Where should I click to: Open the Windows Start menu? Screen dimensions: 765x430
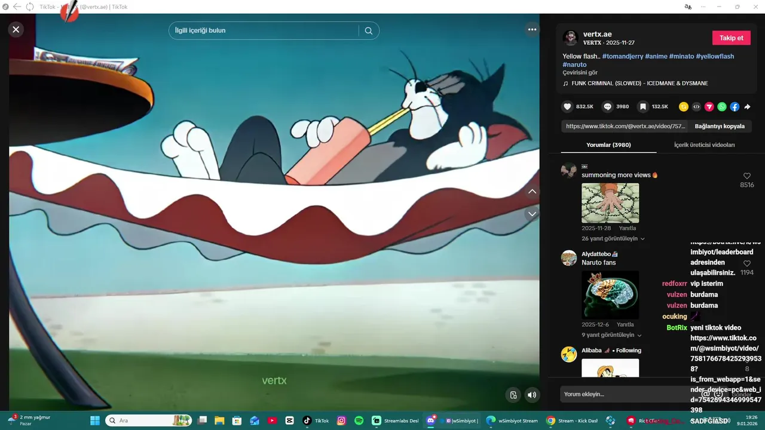pos(94,420)
